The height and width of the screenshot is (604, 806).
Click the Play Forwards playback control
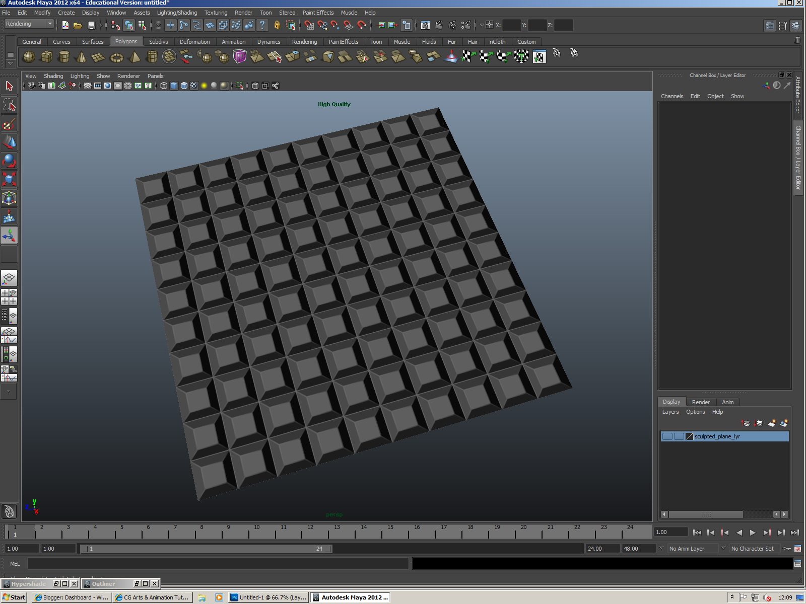753,533
